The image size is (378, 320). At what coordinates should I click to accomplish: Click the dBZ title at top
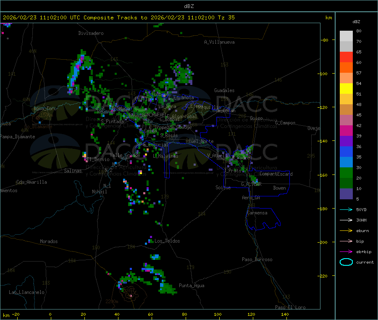click(189, 6)
